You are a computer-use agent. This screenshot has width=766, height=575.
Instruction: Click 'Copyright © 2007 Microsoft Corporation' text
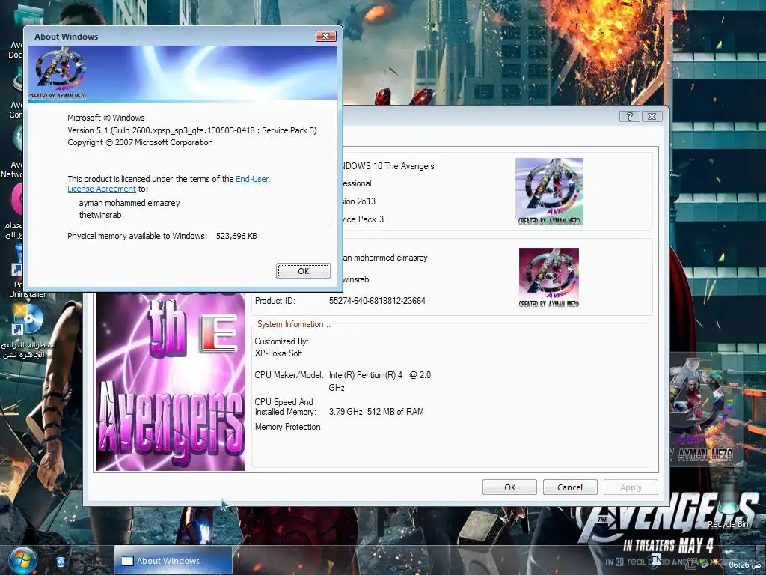point(140,142)
